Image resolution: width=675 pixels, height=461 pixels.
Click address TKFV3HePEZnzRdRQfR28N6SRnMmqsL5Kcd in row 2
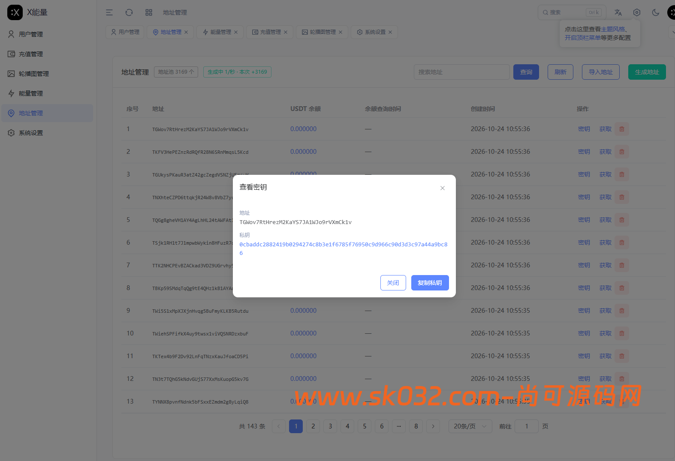200,152
